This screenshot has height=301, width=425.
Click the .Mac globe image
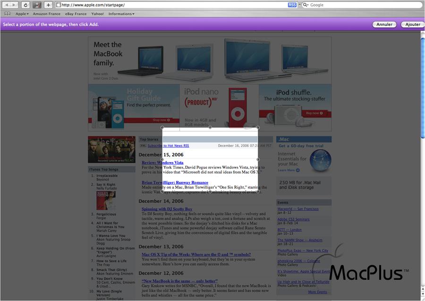[320, 160]
